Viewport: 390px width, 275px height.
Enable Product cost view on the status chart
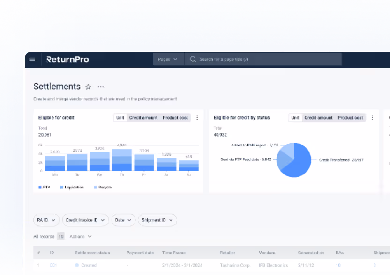(x=350, y=118)
